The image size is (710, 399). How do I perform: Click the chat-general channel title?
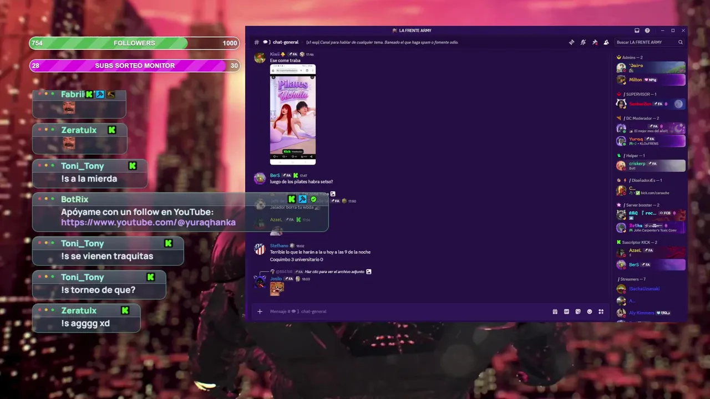coord(286,42)
